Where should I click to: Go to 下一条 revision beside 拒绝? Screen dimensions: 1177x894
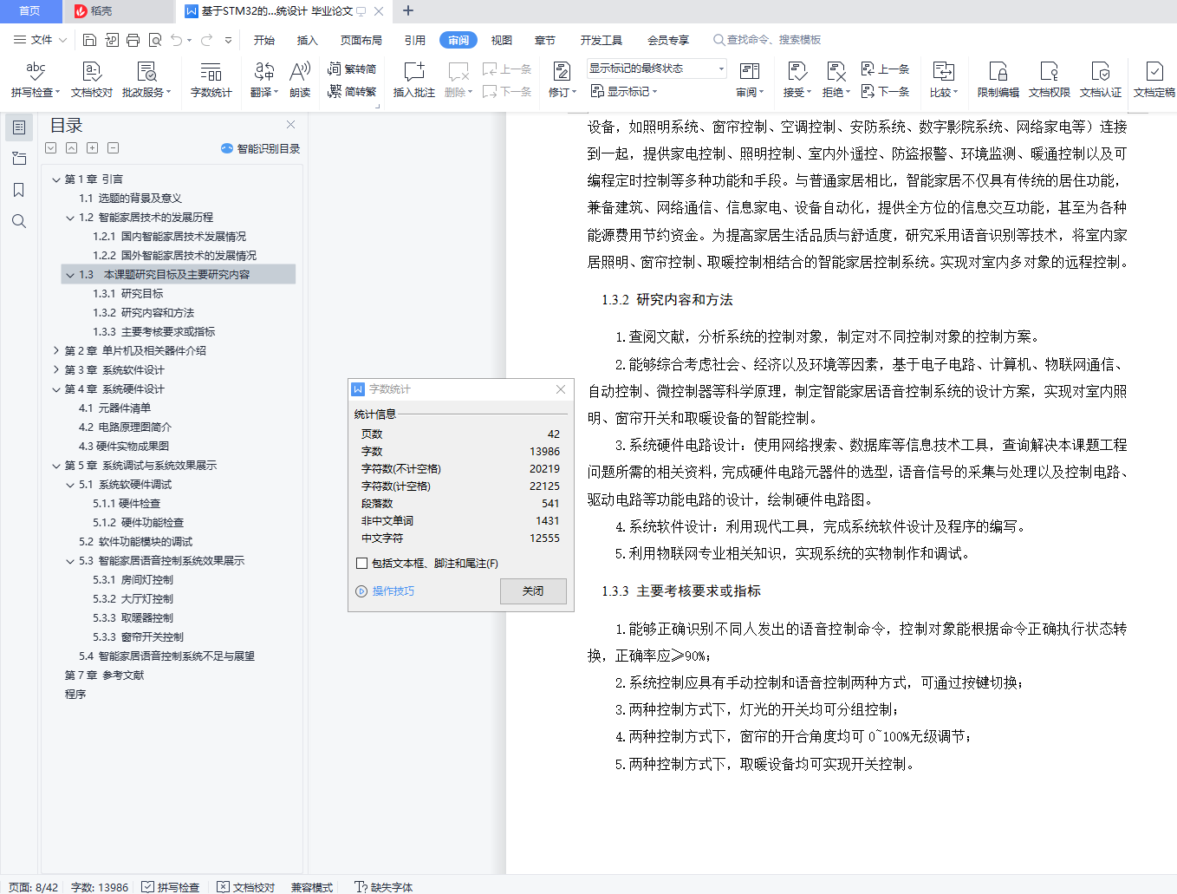(885, 91)
